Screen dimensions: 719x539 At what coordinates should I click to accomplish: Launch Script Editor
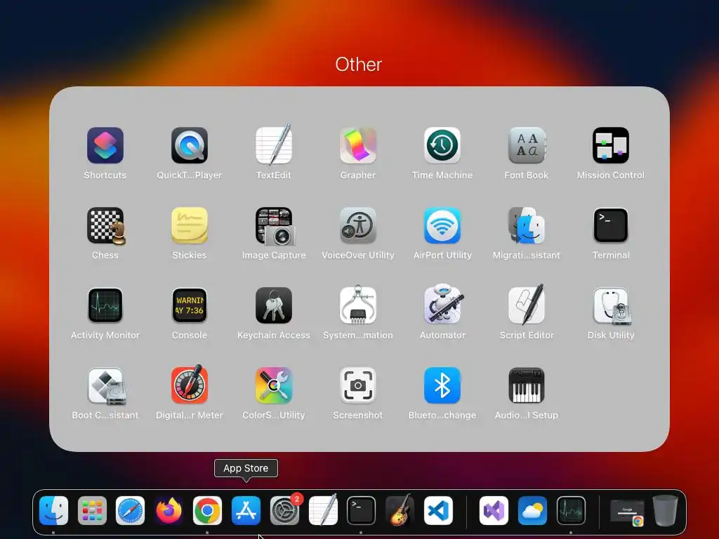click(x=527, y=305)
